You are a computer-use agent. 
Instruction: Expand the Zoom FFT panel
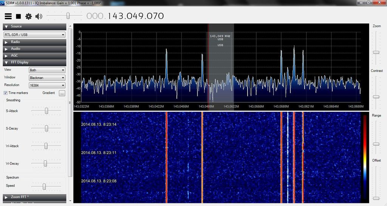pos(34,197)
